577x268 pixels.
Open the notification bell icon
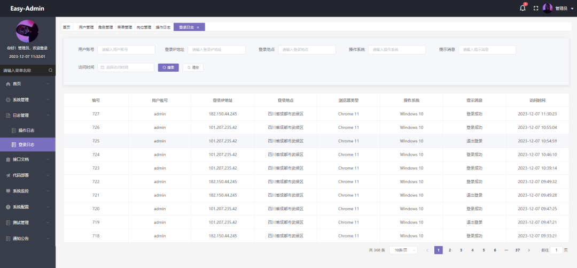pos(523,8)
